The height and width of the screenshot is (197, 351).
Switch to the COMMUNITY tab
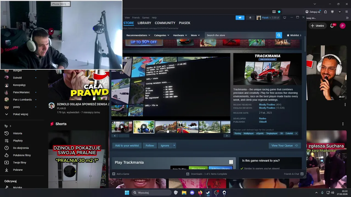pyautogui.click(x=165, y=23)
